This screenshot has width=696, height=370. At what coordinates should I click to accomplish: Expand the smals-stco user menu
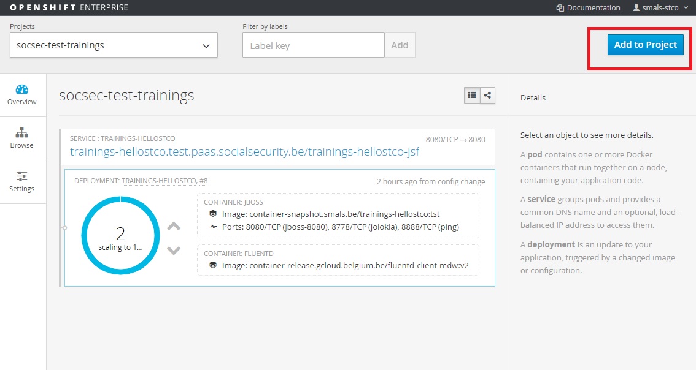point(660,8)
